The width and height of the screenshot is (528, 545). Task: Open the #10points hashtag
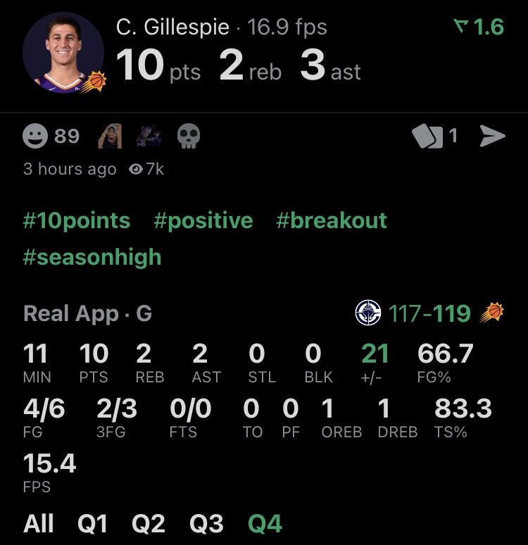pos(77,220)
